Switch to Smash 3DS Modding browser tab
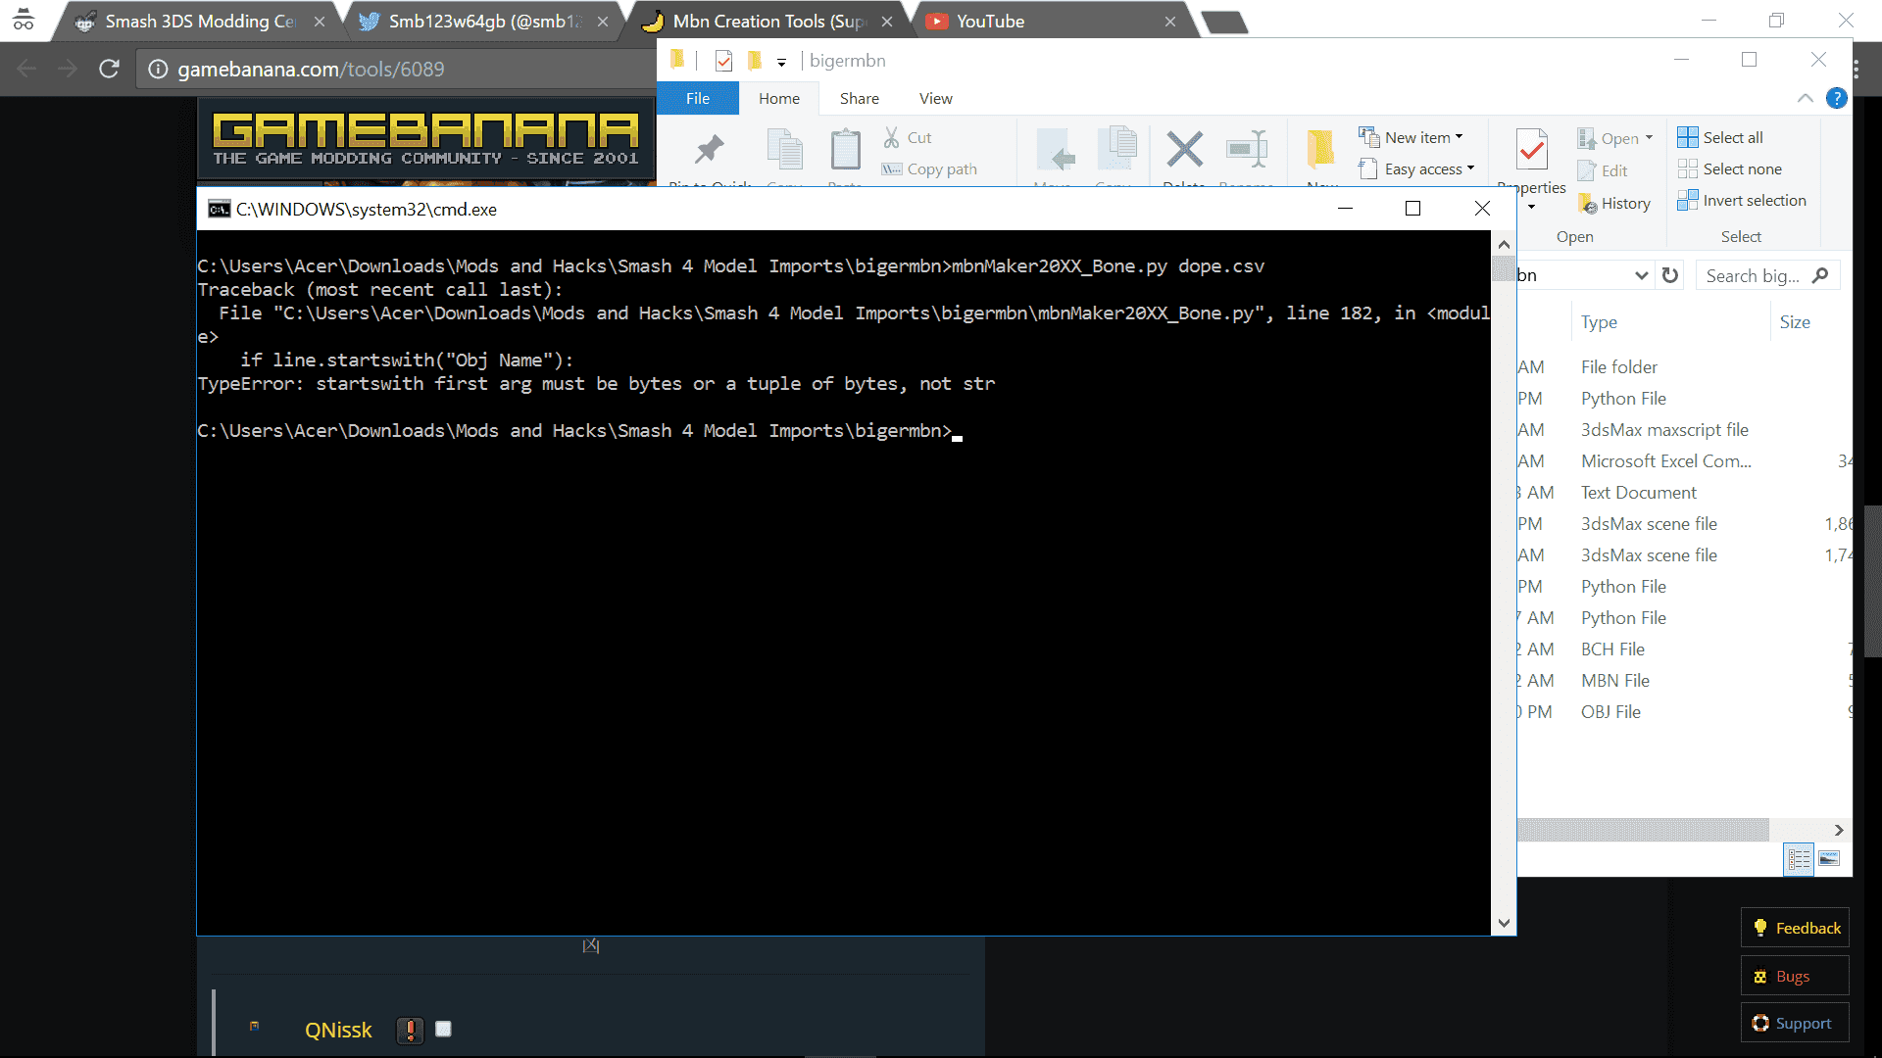 click(x=199, y=22)
